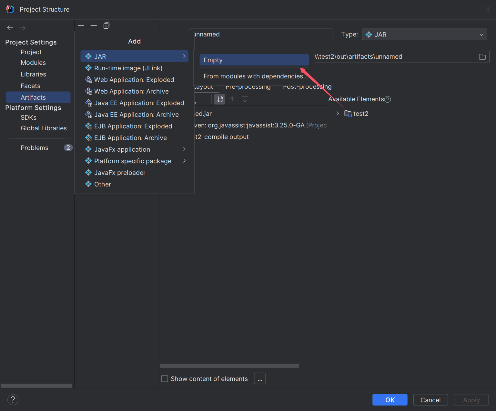Select From modules with dependencies...

click(254, 76)
